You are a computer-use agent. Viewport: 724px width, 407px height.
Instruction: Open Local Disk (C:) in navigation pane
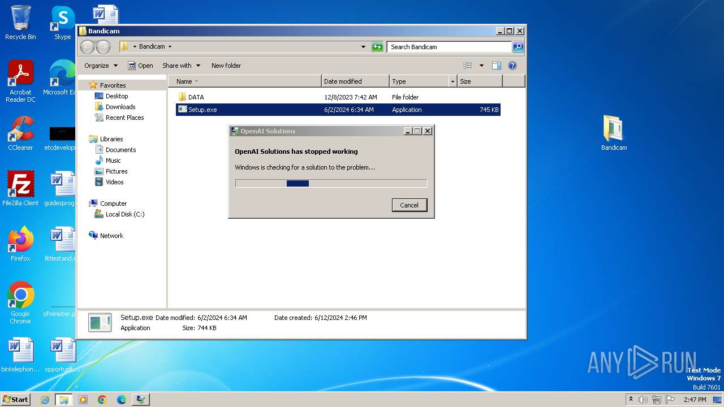pyautogui.click(x=124, y=214)
